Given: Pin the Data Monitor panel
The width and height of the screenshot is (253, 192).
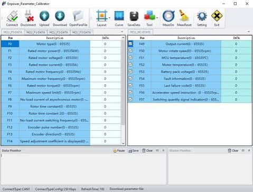Looking at the screenshot, I should click(x=163, y=150).
